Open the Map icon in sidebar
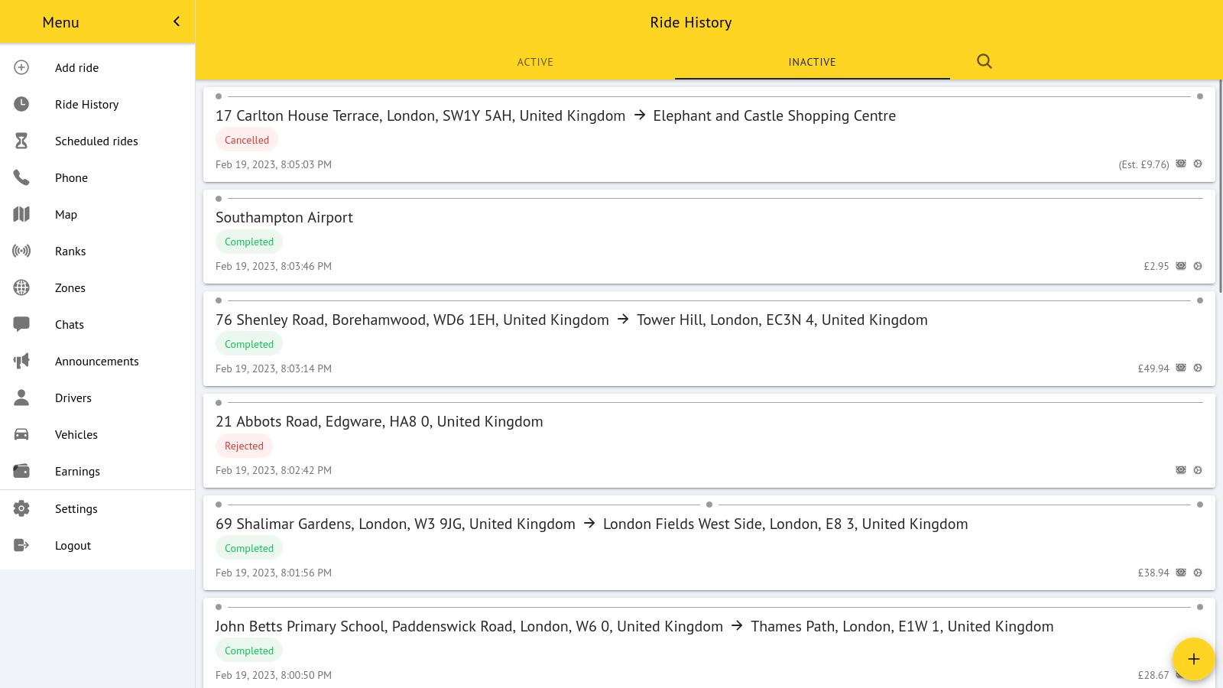Viewport: 1223px width, 688px height. 21,214
